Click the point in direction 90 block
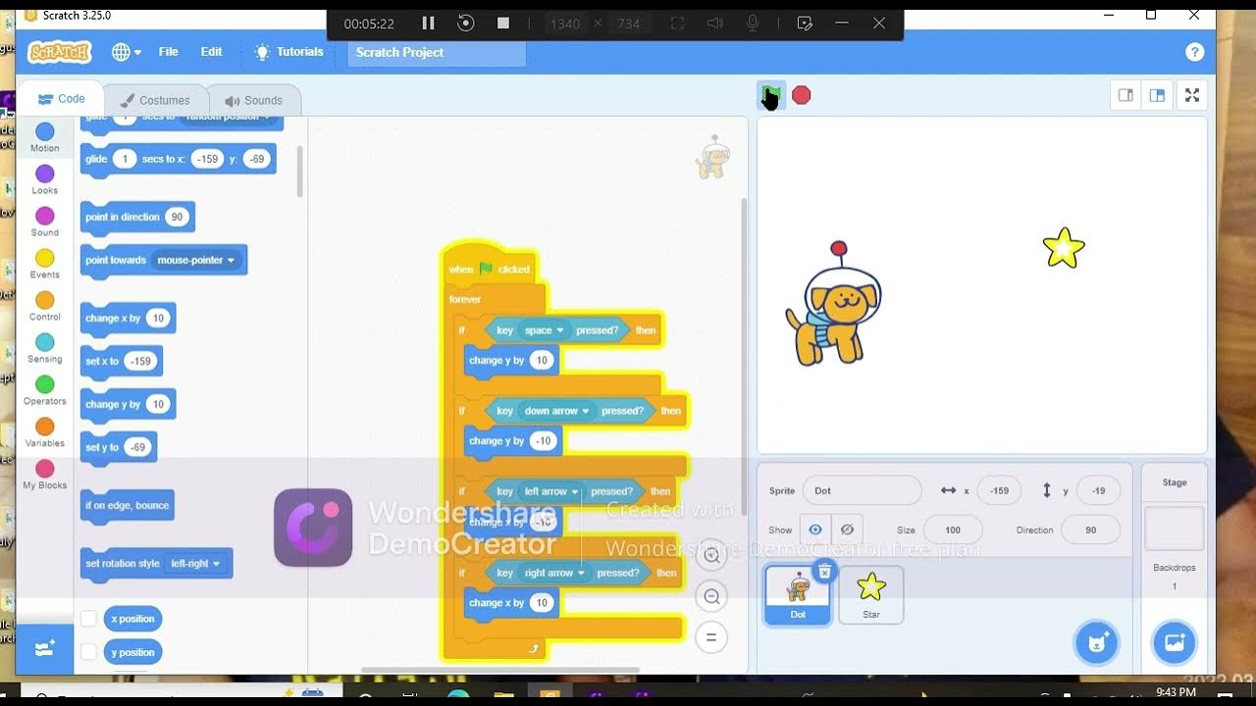This screenshot has width=1256, height=706. tap(136, 218)
